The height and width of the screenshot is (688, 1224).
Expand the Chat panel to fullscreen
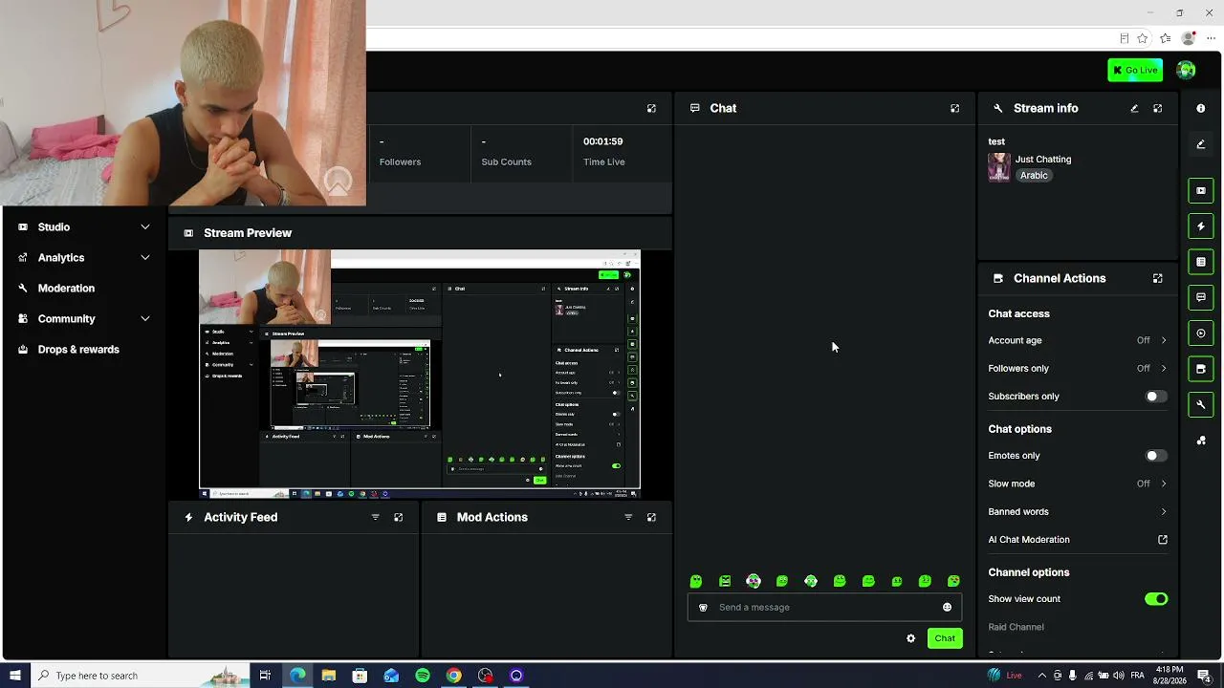tap(954, 108)
